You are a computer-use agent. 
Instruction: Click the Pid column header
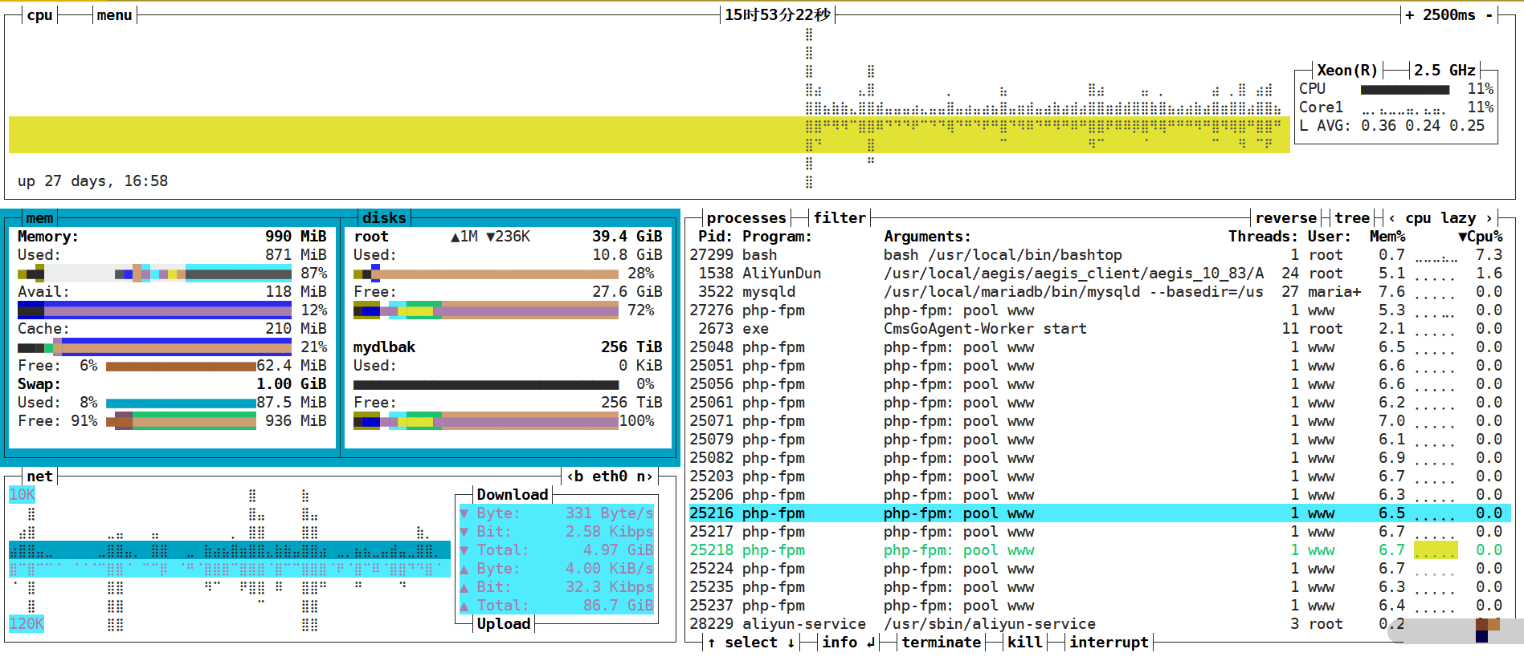715,237
